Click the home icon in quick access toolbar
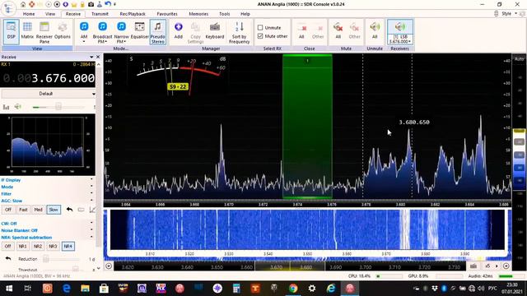Image resolution: width=527 pixels, height=296 pixels. click(x=23, y=4)
